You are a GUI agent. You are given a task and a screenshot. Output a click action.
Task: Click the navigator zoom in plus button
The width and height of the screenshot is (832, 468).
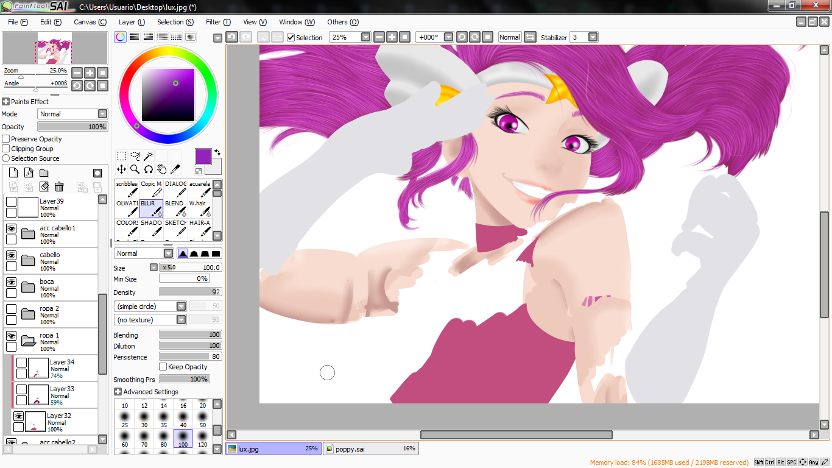(x=90, y=73)
